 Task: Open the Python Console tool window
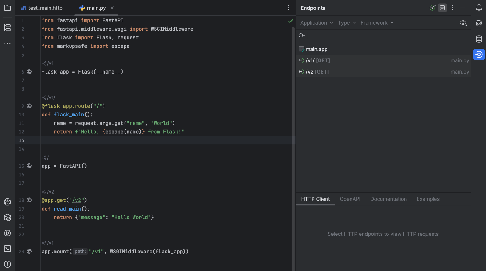(7, 202)
